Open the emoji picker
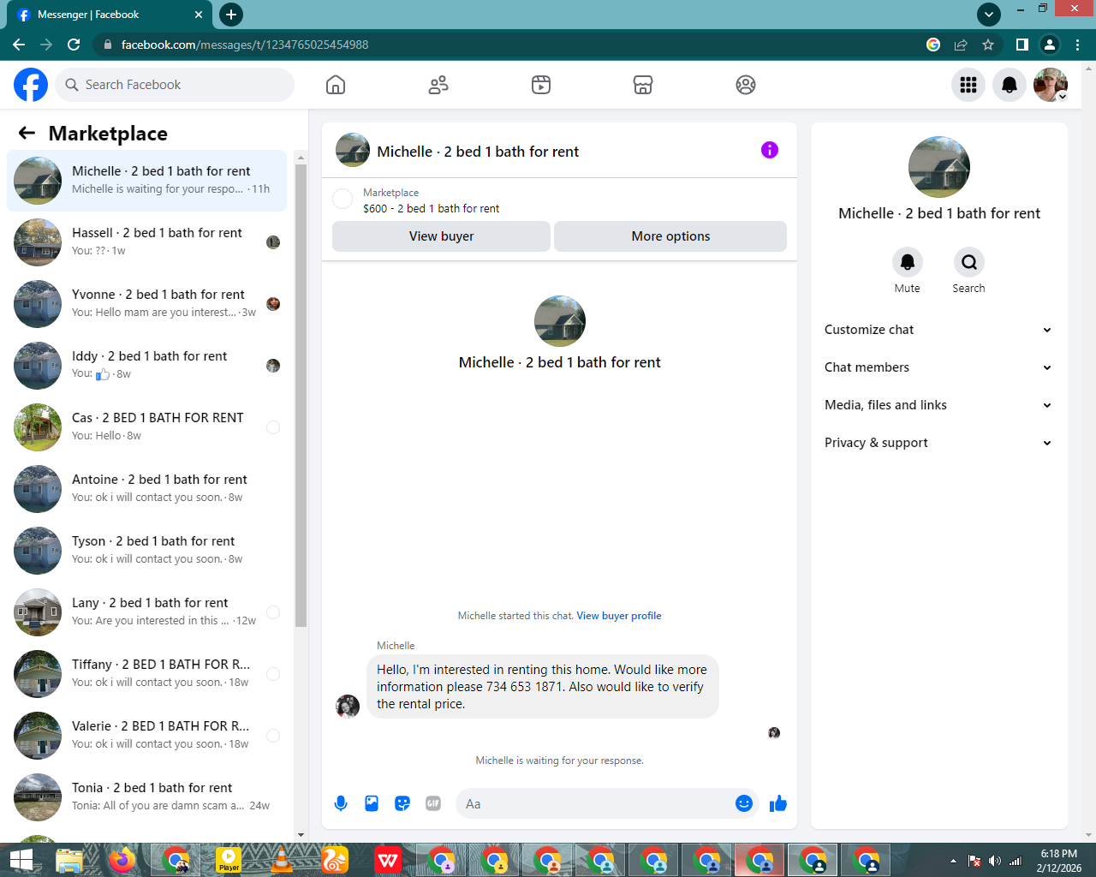 744,803
